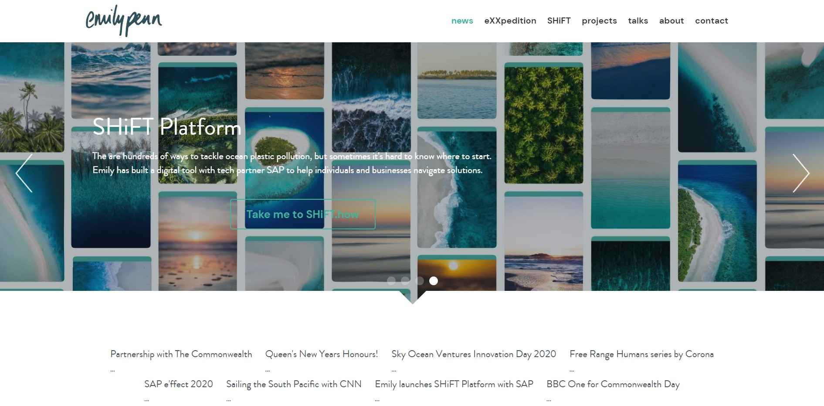Open the about page
This screenshot has width=824, height=406.
[x=671, y=21]
